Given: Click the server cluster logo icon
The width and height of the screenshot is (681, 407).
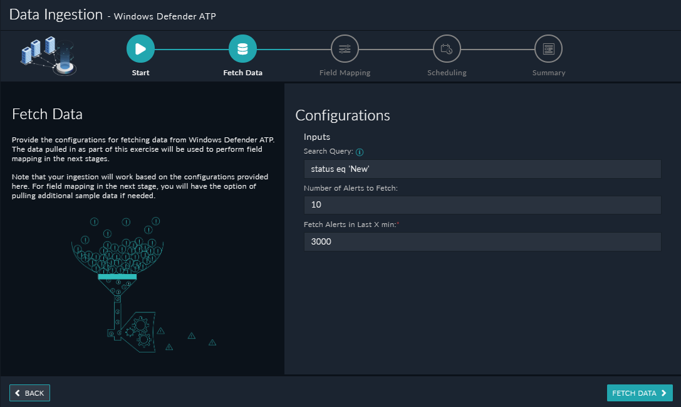Looking at the screenshot, I should [48, 56].
